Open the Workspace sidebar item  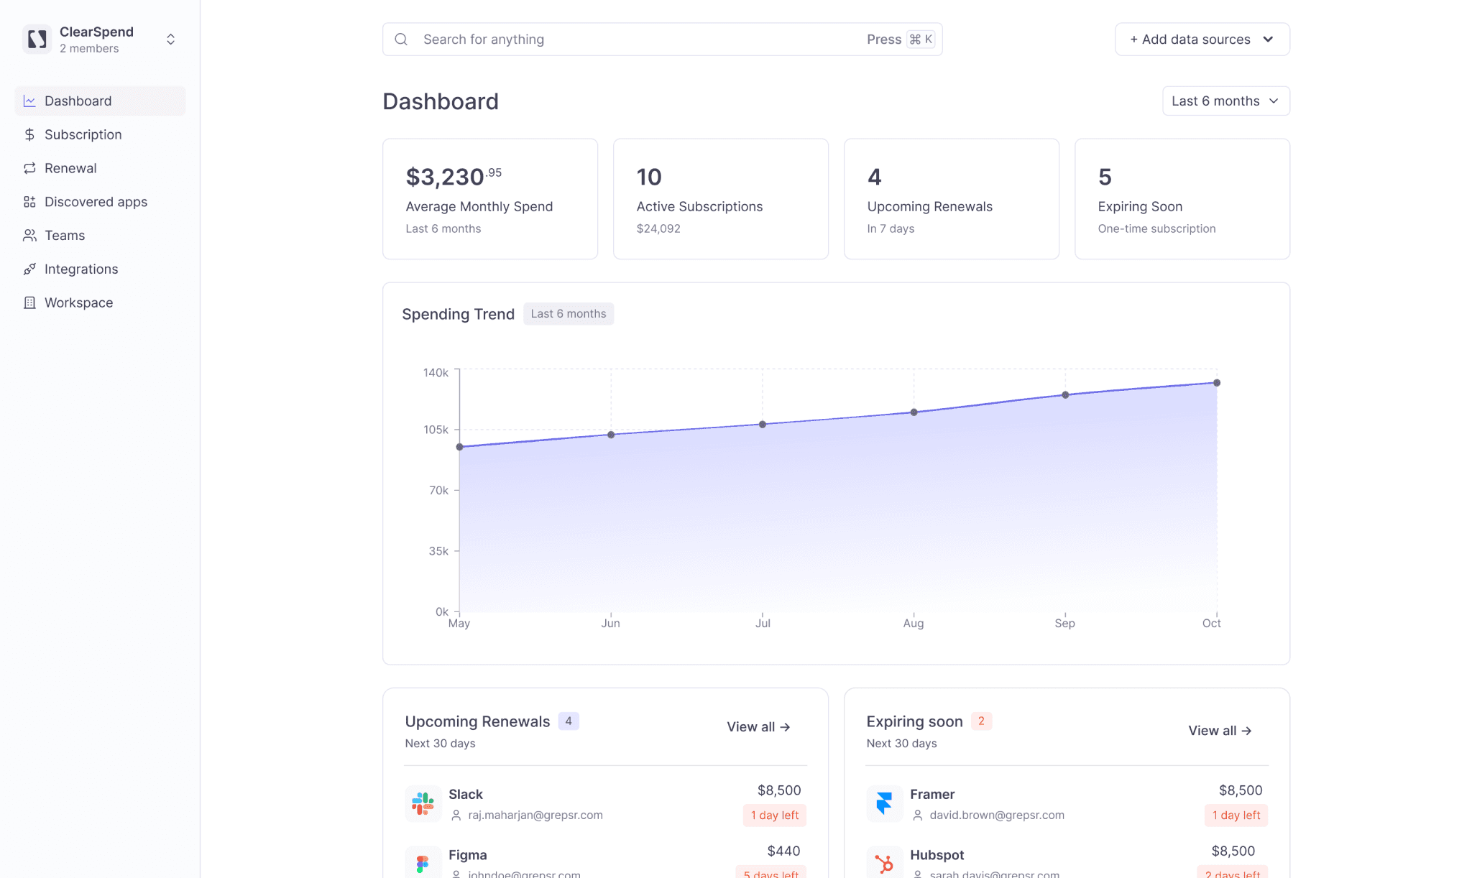[78, 303]
